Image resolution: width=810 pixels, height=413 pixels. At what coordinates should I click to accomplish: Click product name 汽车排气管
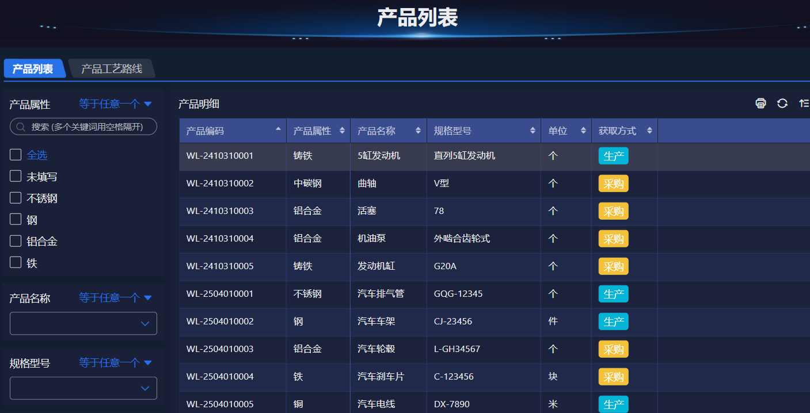(381, 294)
